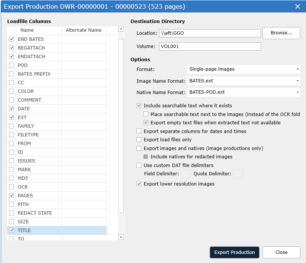Open the Format dropdown
Viewport: 306px width, 263px height.
(x=243, y=69)
